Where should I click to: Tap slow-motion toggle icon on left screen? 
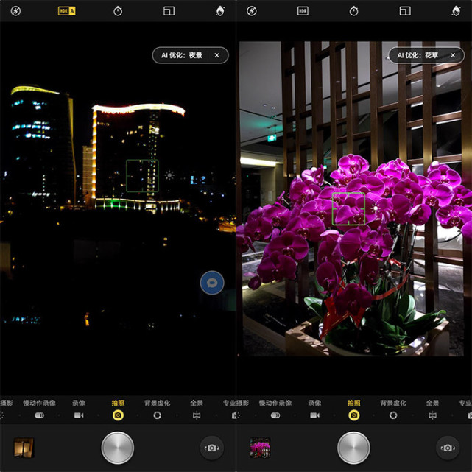[x=40, y=415]
